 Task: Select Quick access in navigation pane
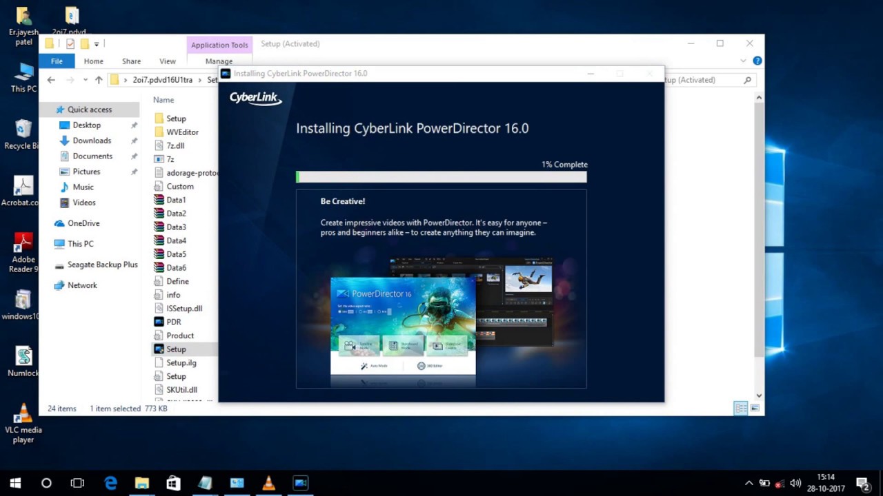tap(89, 110)
